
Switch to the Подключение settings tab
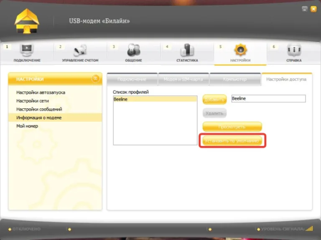132,80
